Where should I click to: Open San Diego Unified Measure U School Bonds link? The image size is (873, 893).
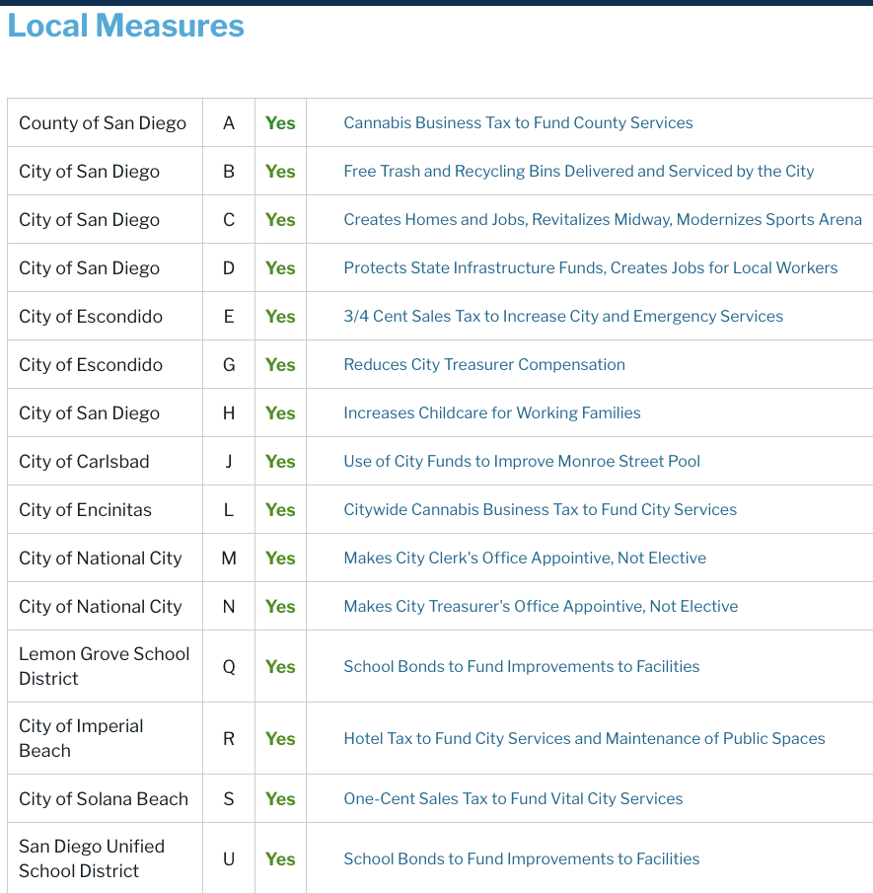[521, 859]
